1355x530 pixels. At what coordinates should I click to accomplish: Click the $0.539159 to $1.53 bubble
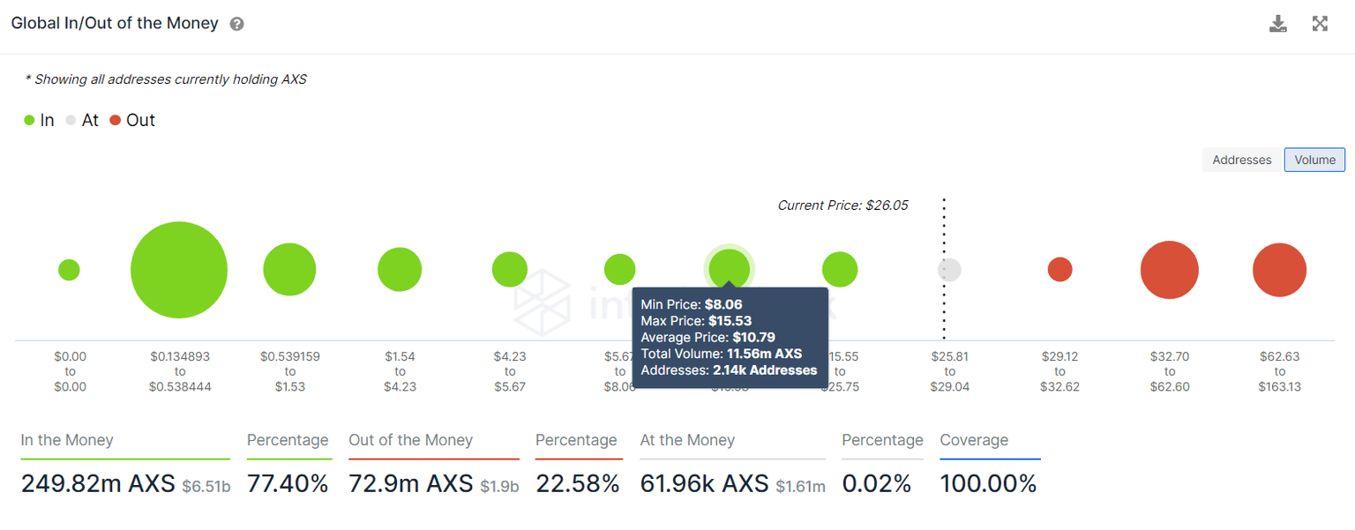[x=289, y=270]
